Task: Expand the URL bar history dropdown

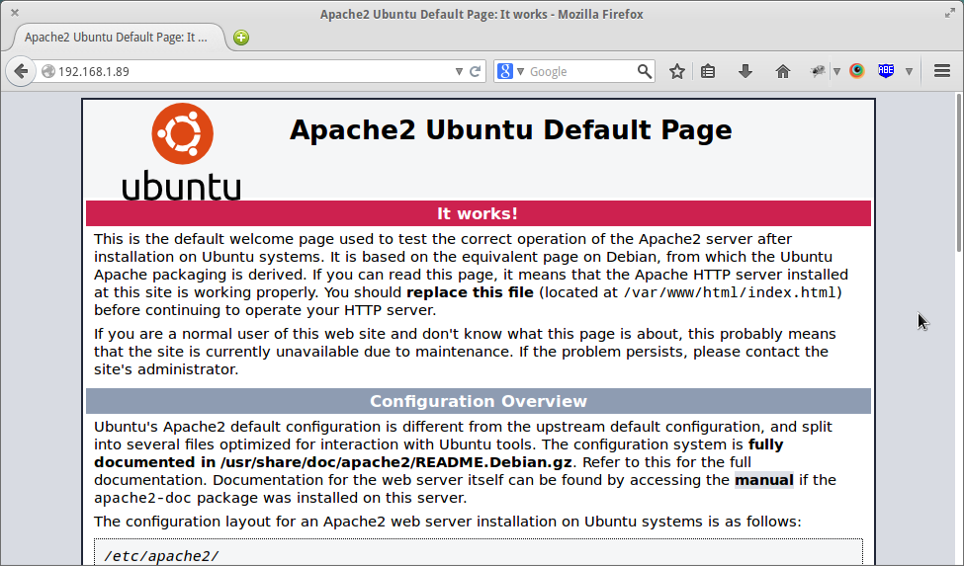Action: [x=459, y=71]
